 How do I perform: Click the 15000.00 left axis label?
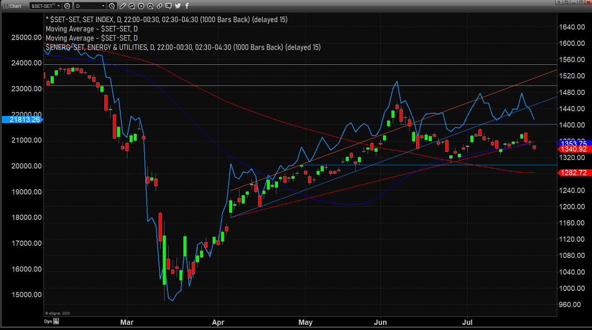[x=26, y=295]
